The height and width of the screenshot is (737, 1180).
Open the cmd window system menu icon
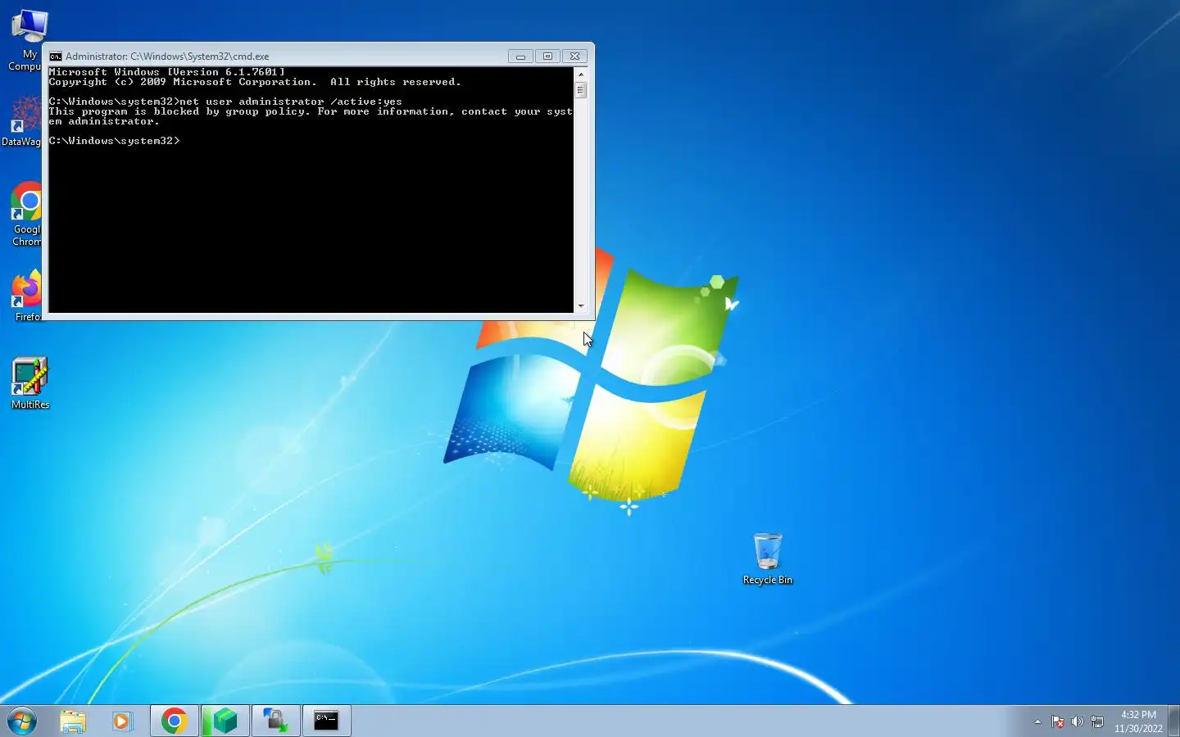pos(56,57)
